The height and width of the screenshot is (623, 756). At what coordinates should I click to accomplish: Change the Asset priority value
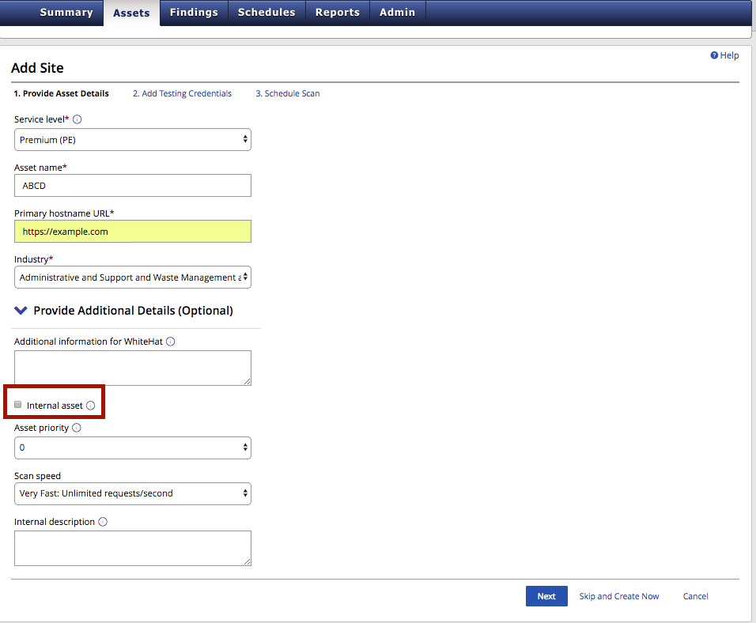click(132, 447)
